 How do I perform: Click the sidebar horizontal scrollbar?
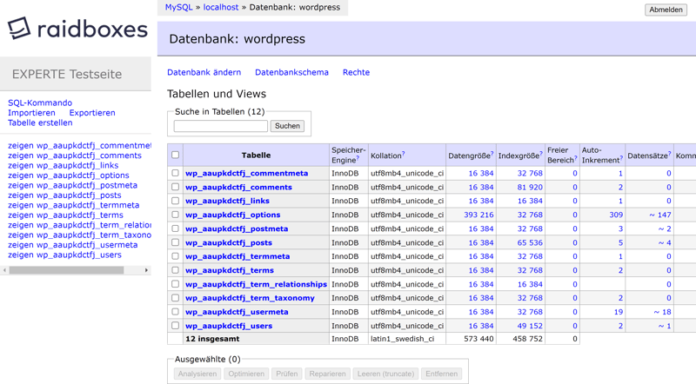coord(66,270)
